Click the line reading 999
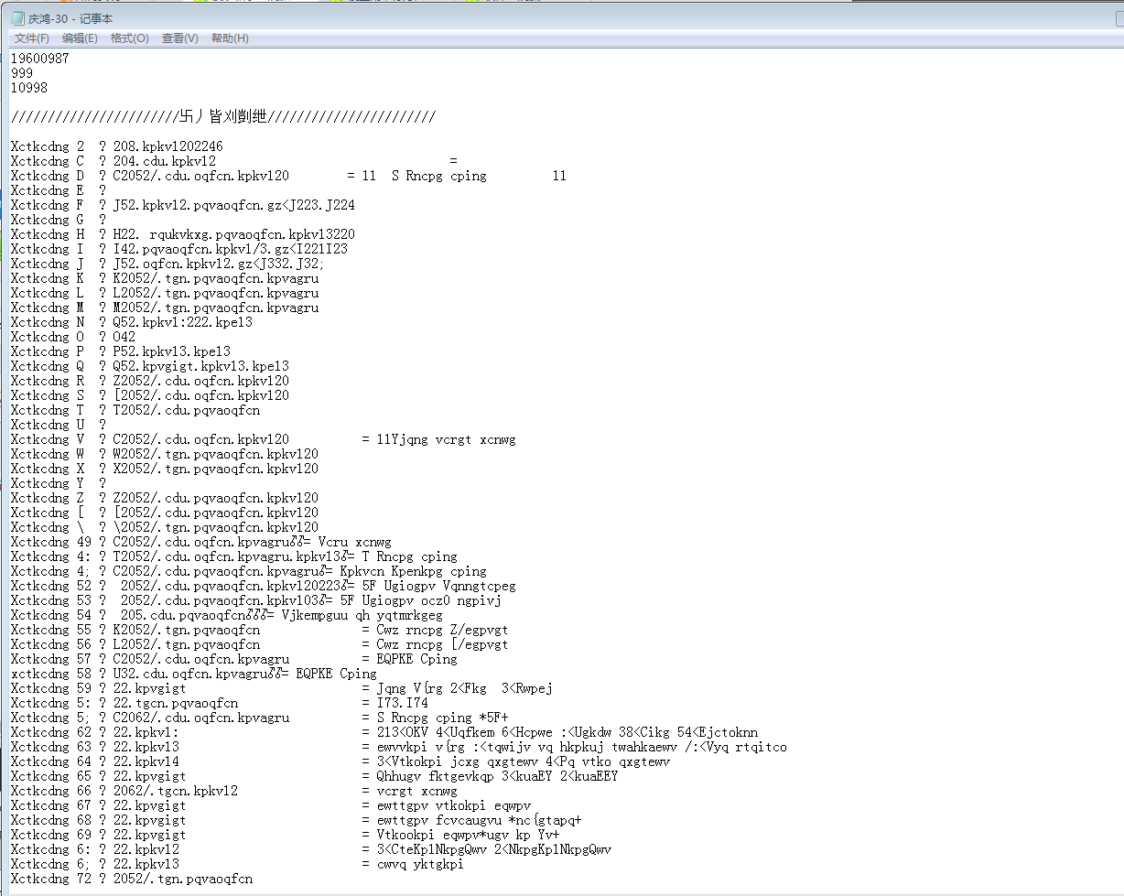This screenshot has width=1124, height=896. pyautogui.click(x=22, y=73)
